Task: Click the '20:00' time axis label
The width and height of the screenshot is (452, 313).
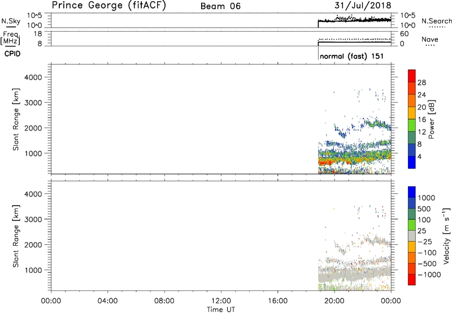Action: tap(334, 301)
